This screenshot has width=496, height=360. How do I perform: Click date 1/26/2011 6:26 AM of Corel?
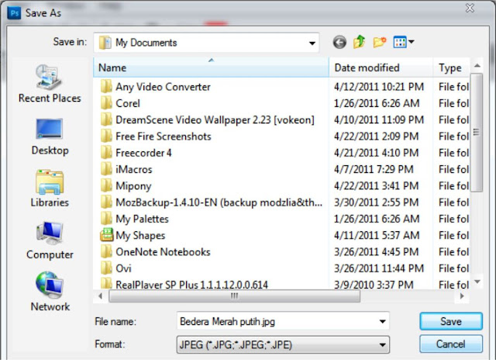click(377, 103)
